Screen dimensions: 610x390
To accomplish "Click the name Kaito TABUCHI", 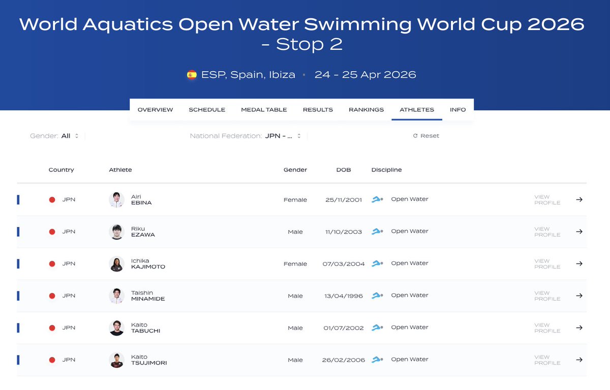I will 145,328.
